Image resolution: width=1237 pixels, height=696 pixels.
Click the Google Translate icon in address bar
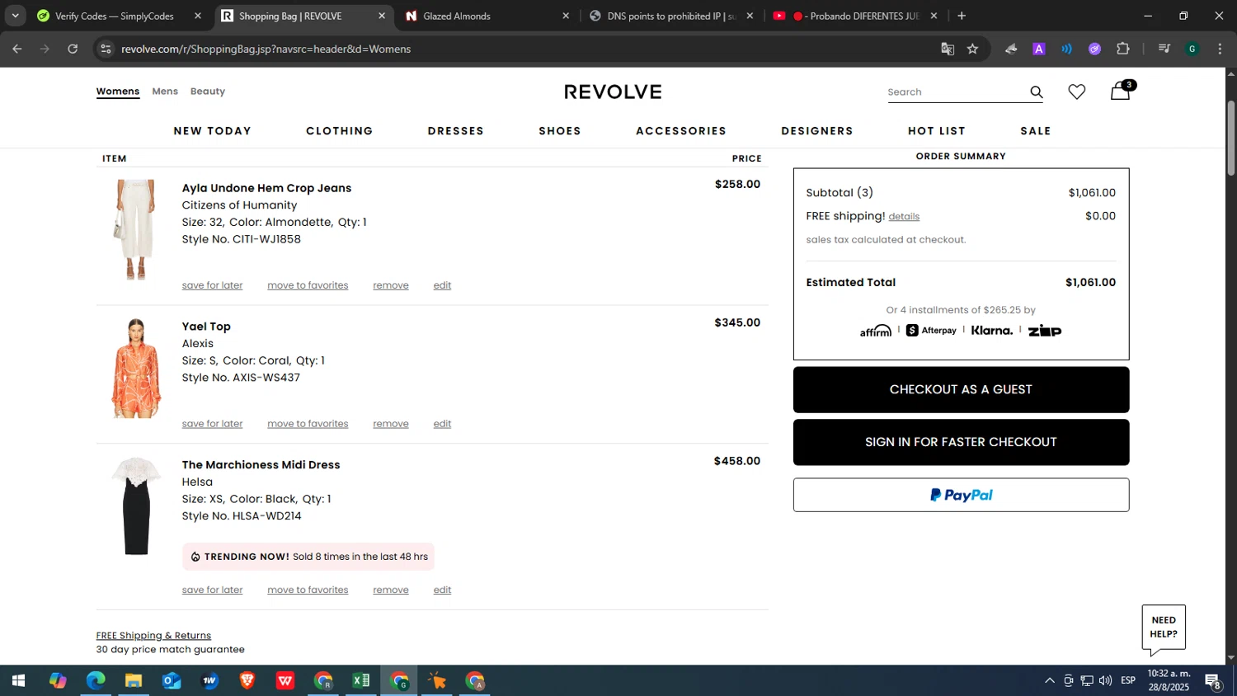pyautogui.click(x=948, y=49)
